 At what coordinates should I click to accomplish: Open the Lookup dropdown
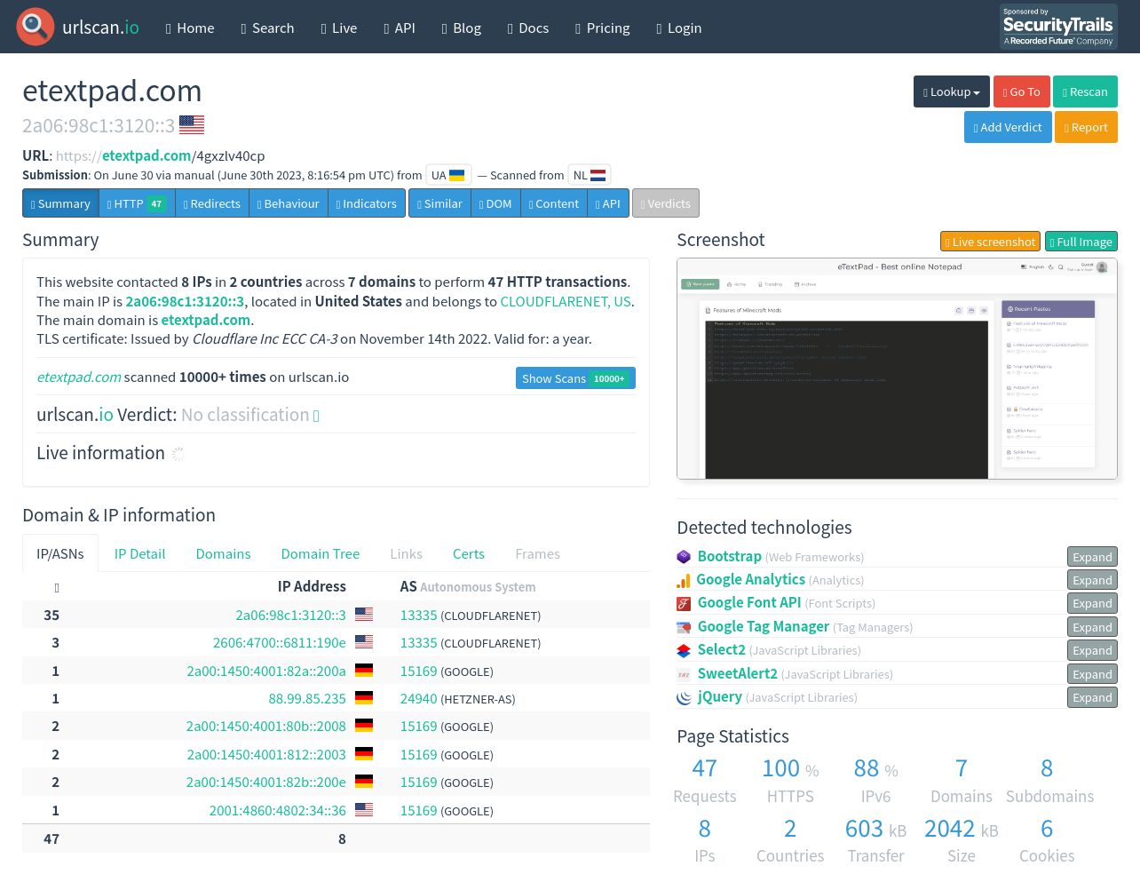pos(952,91)
